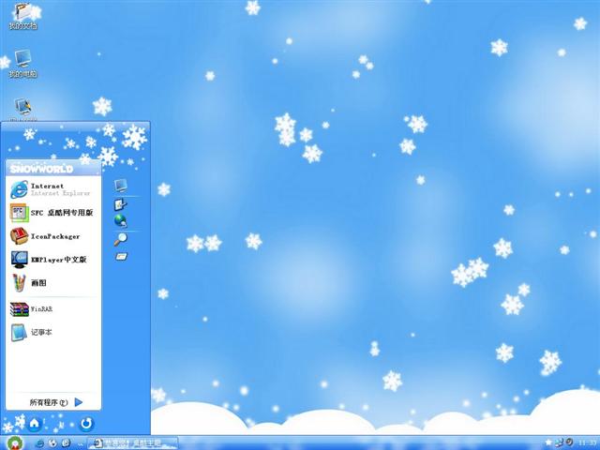
Task: Click the KMPlayer monitor icon
Action: (x=19, y=260)
